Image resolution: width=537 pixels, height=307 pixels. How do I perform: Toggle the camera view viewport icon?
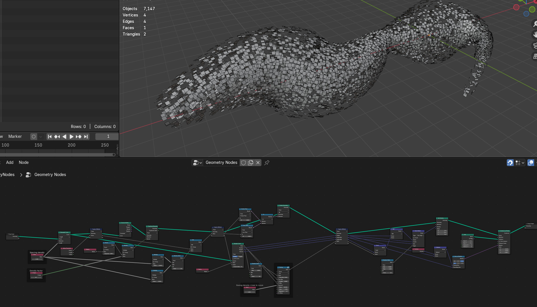click(x=535, y=45)
